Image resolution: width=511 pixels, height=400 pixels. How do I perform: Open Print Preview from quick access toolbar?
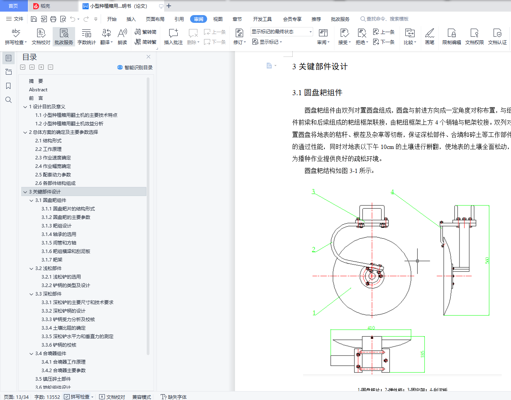[x=63, y=19]
